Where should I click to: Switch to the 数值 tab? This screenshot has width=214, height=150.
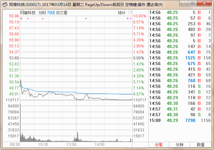click(x=200, y=144)
